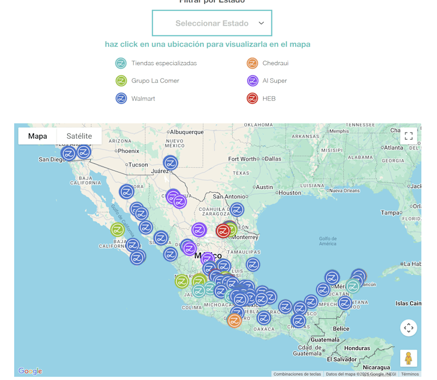Viewport: 437px width, 380px height.
Task: Select the teal specialty store marker near Cancún
Action: [x=353, y=286]
